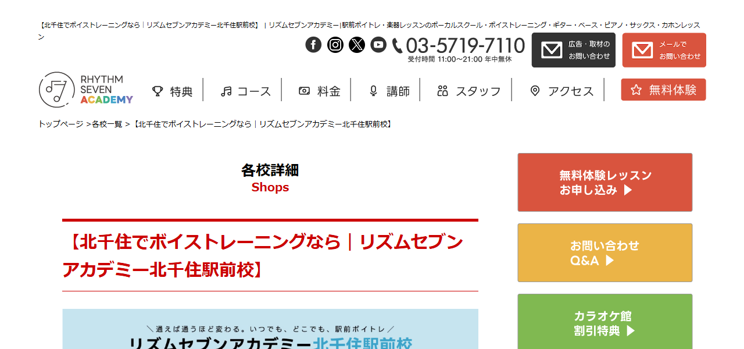744x349 pixels.
Task: Click the red 北千住でボイストレーニング heading
Action: (x=270, y=256)
